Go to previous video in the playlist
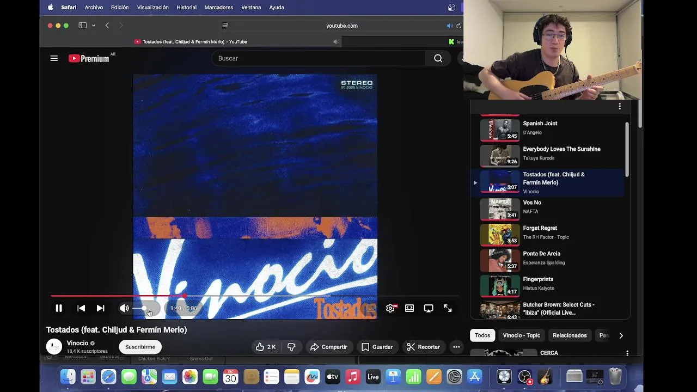This screenshot has height=392, width=697. tap(81, 308)
